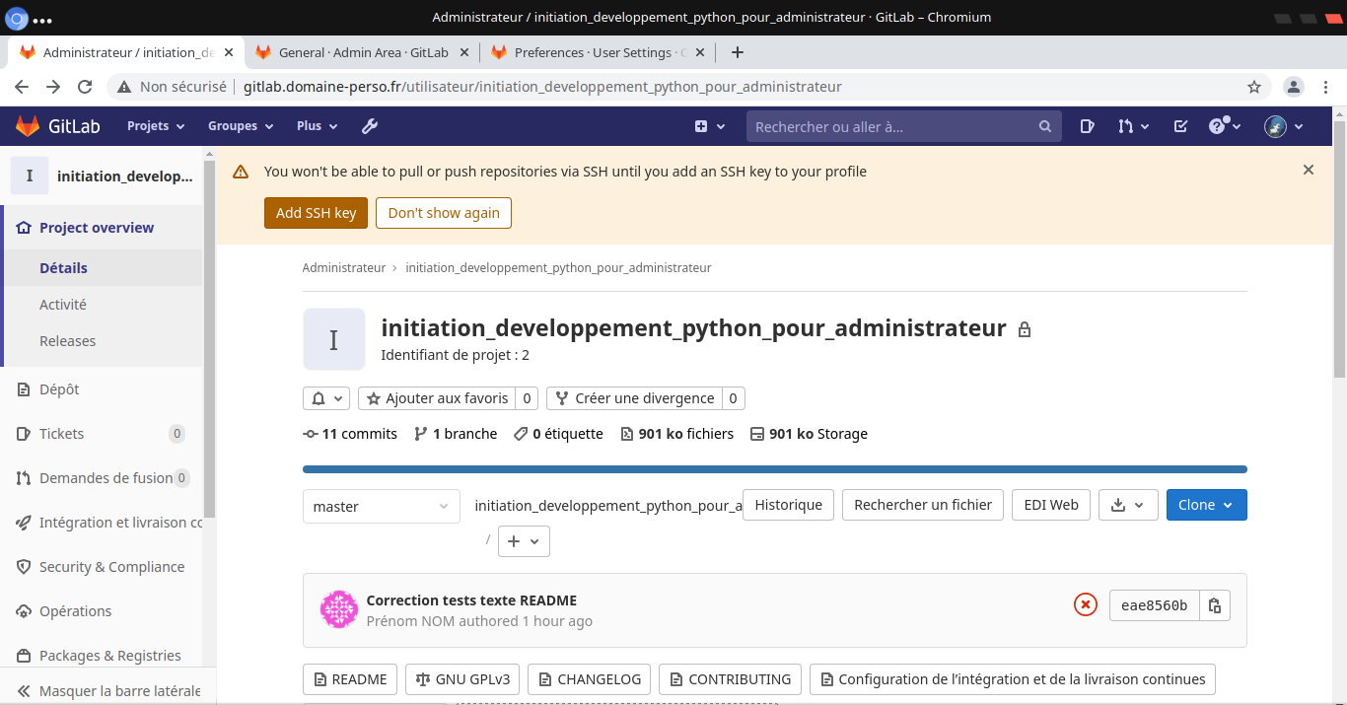The width and height of the screenshot is (1347, 705).
Task: Click the issues icon in top navbar
Action: coord(1087,126)
